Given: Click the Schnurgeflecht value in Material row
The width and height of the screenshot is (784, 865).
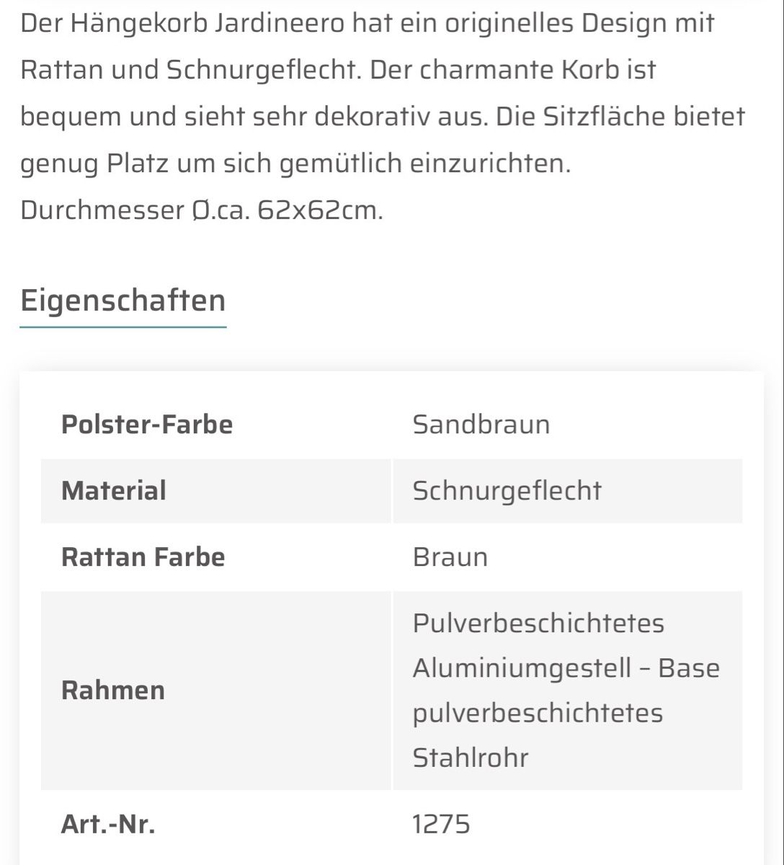Looking at the screenshot, I should click(507, 491).
